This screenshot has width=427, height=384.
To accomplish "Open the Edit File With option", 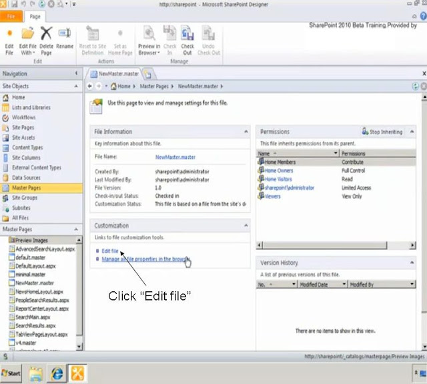I will click(27, 41).
